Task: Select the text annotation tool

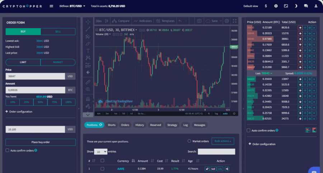Action: [x=88, y=51]
